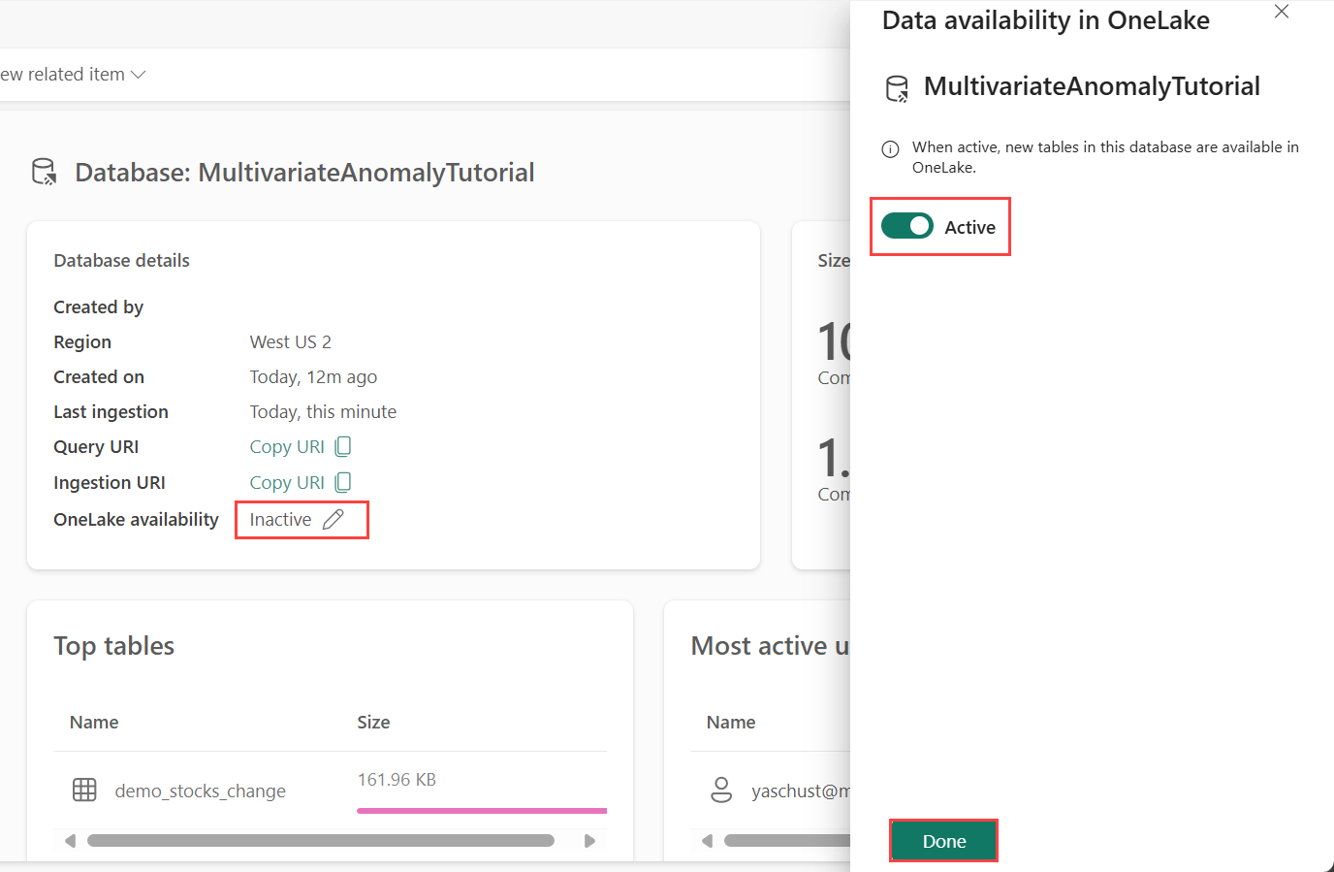Edit OneLake availability with the pencil icon
The width and height of the screenshot is (1334, 872).
(x=333, y=520)
